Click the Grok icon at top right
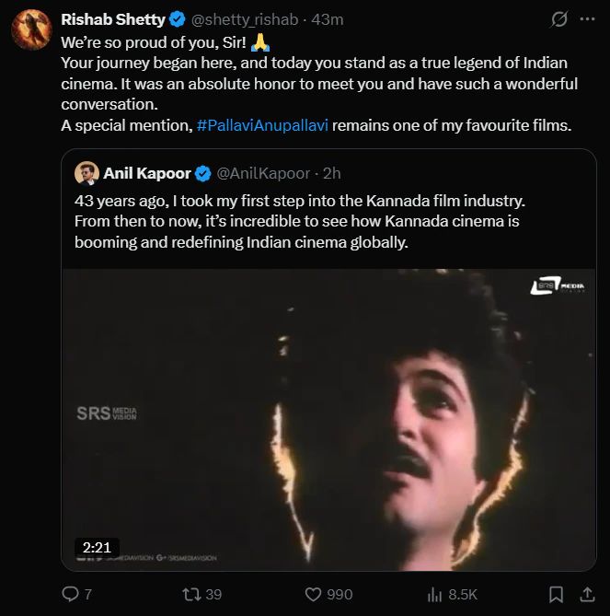610x616 pixels. coord(558,18)
